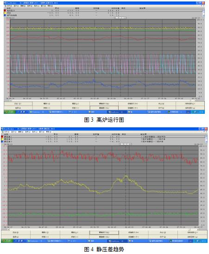209x254 pixels.
Task: Click the title bar app icon in the Figure 4 window
Action: [x=2, y=129]
